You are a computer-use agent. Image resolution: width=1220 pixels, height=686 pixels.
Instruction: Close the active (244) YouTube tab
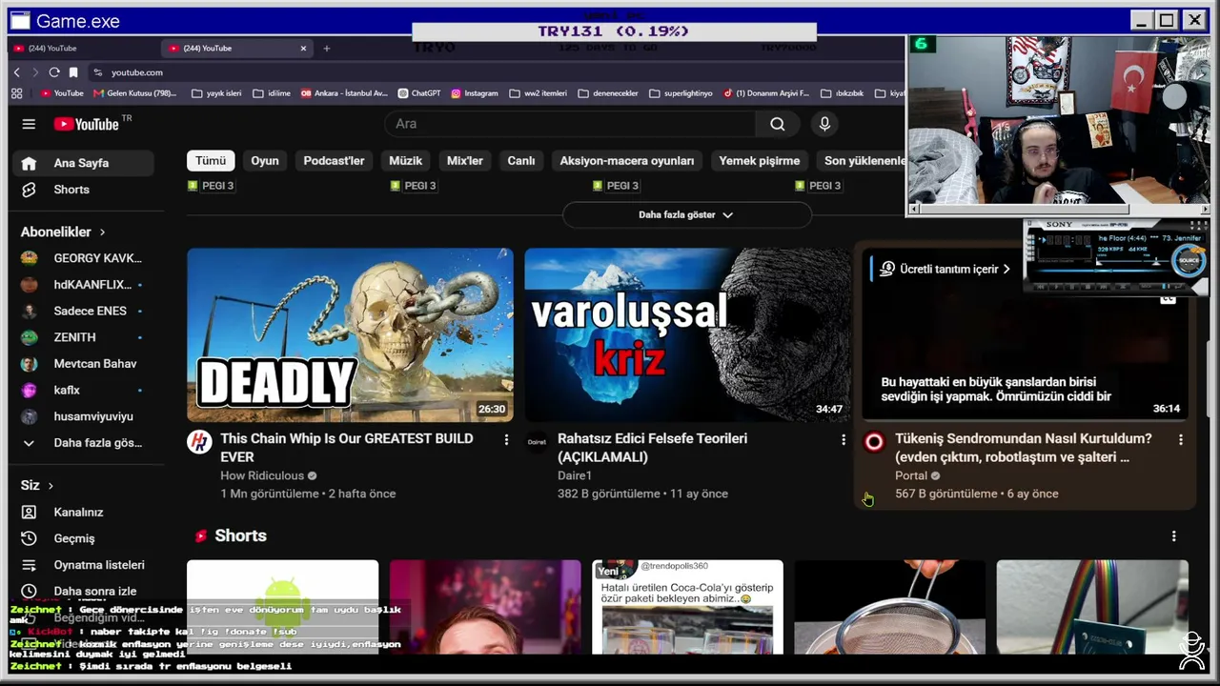(304, 49)
